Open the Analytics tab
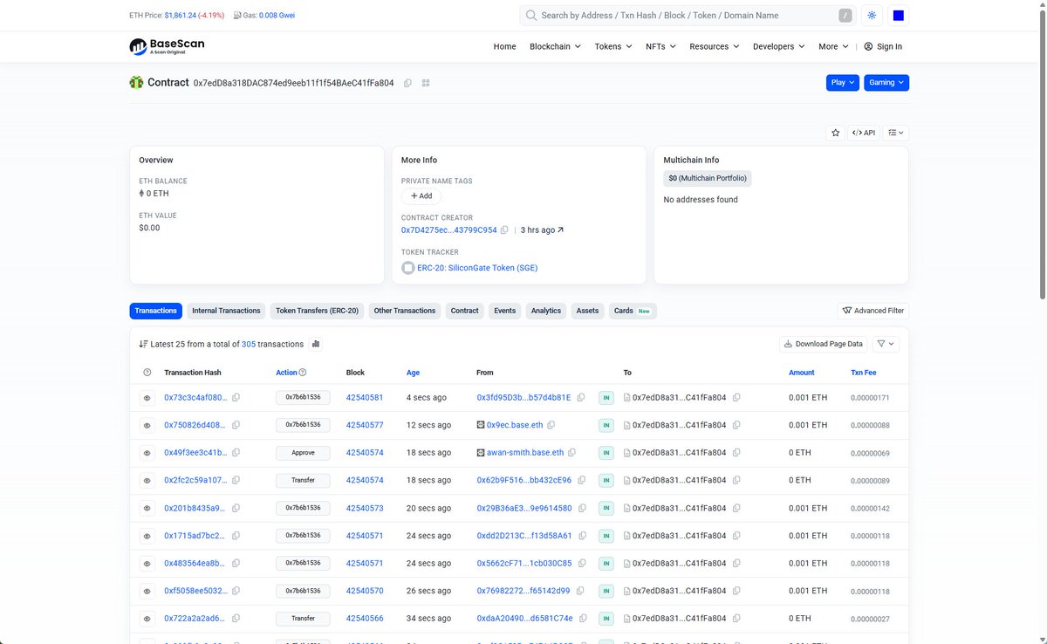This screenshot has width=1047, height=644. point(546,311)
